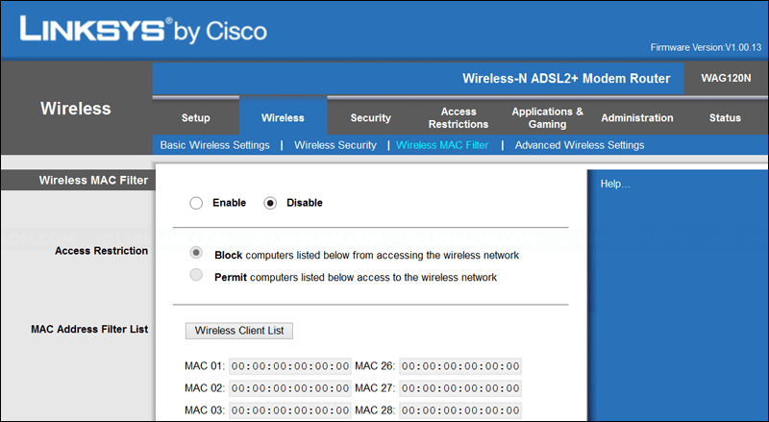Select the Enable radio button
The width and height of the screenshot is (769, 422).
(196, 203)
